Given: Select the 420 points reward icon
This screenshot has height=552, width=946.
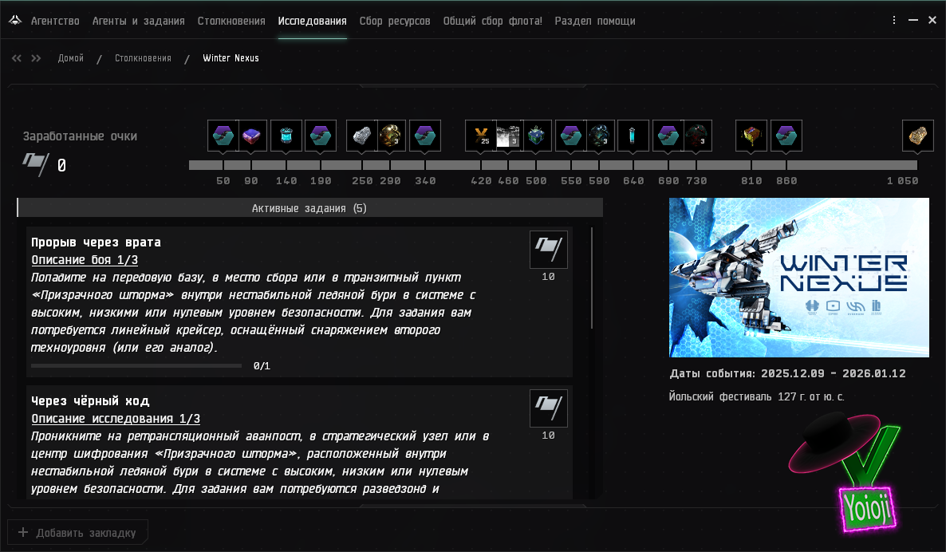Looking at the screenshot, I should (481, 135).
